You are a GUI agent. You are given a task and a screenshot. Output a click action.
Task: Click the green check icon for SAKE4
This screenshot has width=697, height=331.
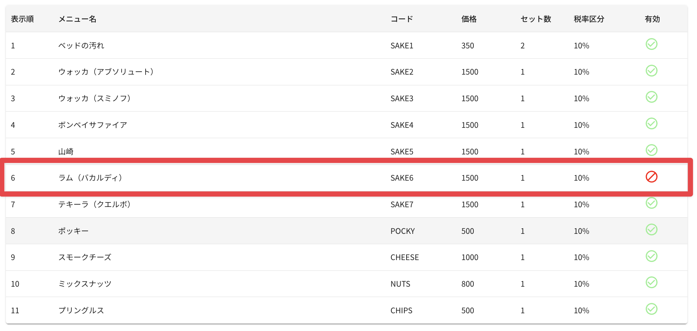(x=651, y=123)
